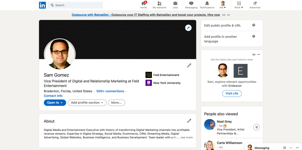
Task: Click Add profile in another language
Action: click(x=221, y=39)
